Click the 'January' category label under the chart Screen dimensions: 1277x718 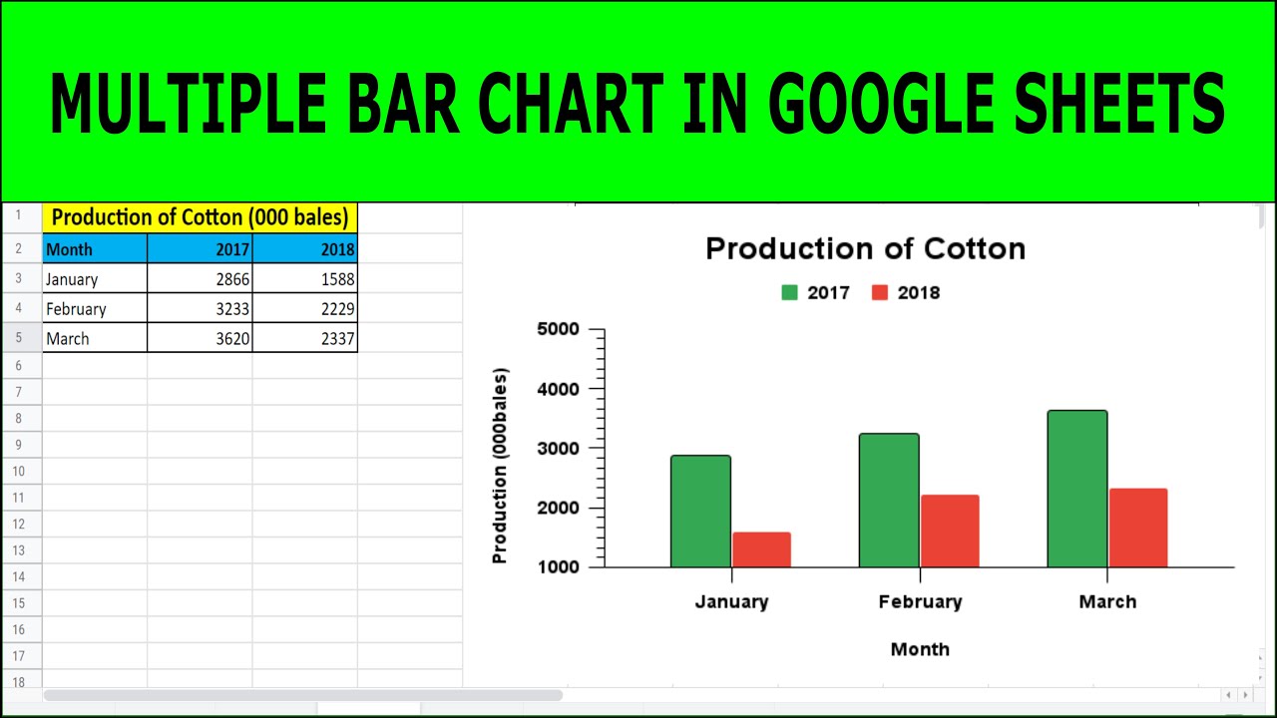pos(731,602)
